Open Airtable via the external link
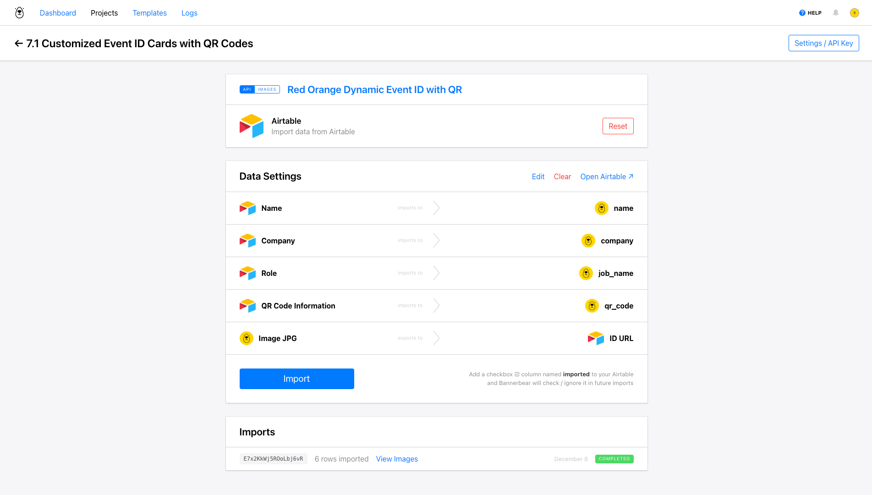872x495 pixels. [x=607, y=176]
